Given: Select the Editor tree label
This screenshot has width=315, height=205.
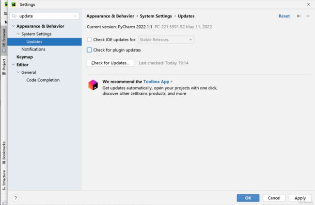Looking at the screenshot, I should pyautogui.click(x=22, y=65).
